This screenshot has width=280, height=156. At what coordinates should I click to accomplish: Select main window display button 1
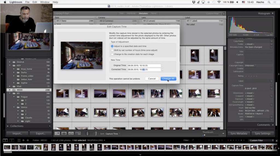tap(5, 141)
